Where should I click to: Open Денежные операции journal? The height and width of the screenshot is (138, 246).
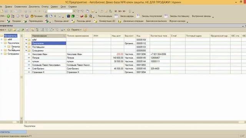tap(133, 21)
